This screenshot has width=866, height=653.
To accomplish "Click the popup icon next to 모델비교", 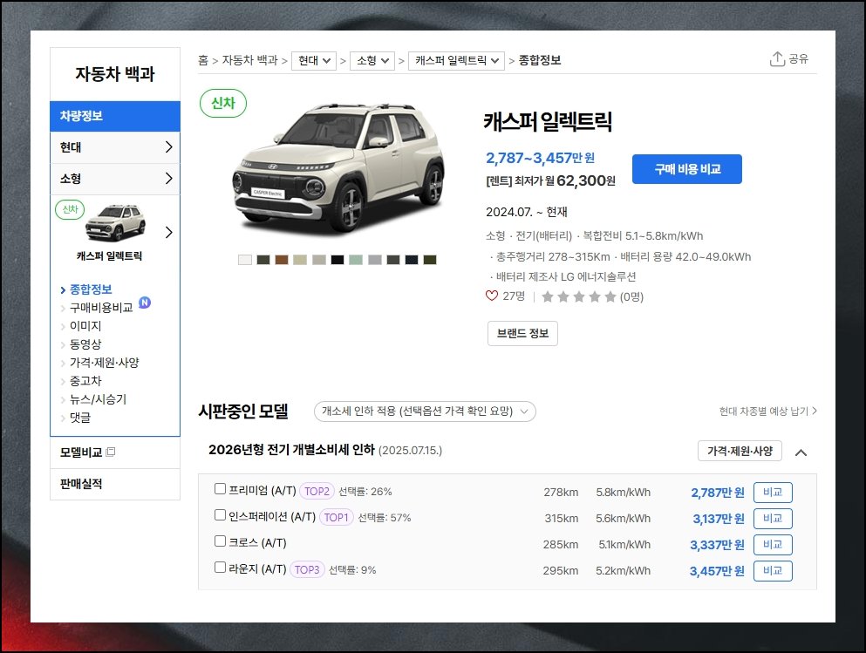I will pyautogui.click(x=111, y=452).
